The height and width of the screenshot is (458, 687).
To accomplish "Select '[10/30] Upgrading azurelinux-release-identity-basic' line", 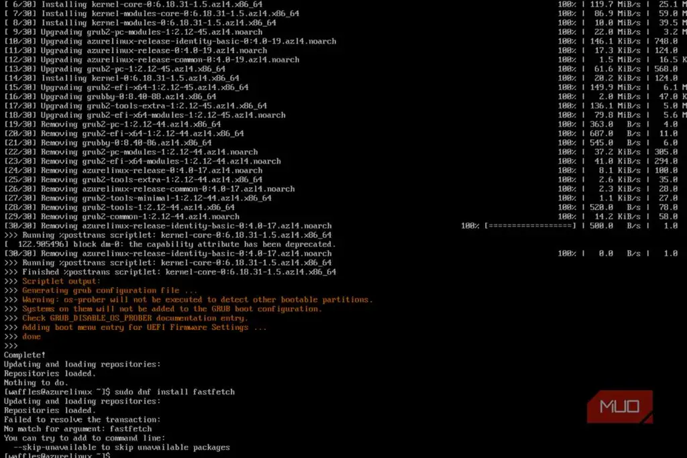I will (x=170, y=41).
